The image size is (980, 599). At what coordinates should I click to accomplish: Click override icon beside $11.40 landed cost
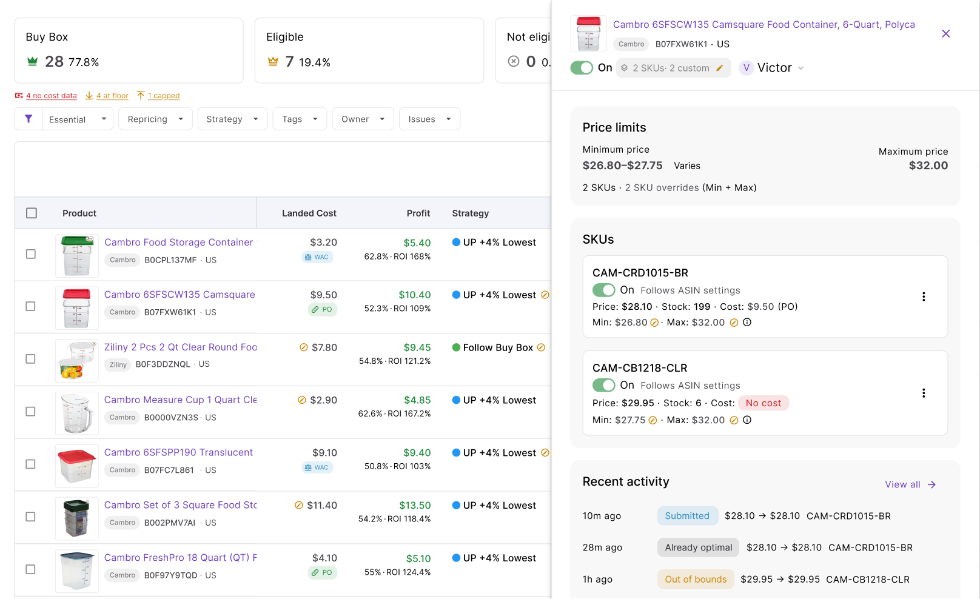(299, 505)
